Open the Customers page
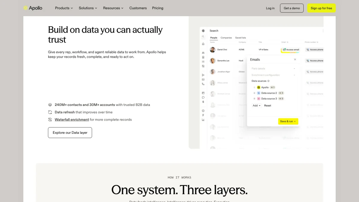The width and height of the screenshot is (359, 202). pyautogui.click(x=138, y=8)
